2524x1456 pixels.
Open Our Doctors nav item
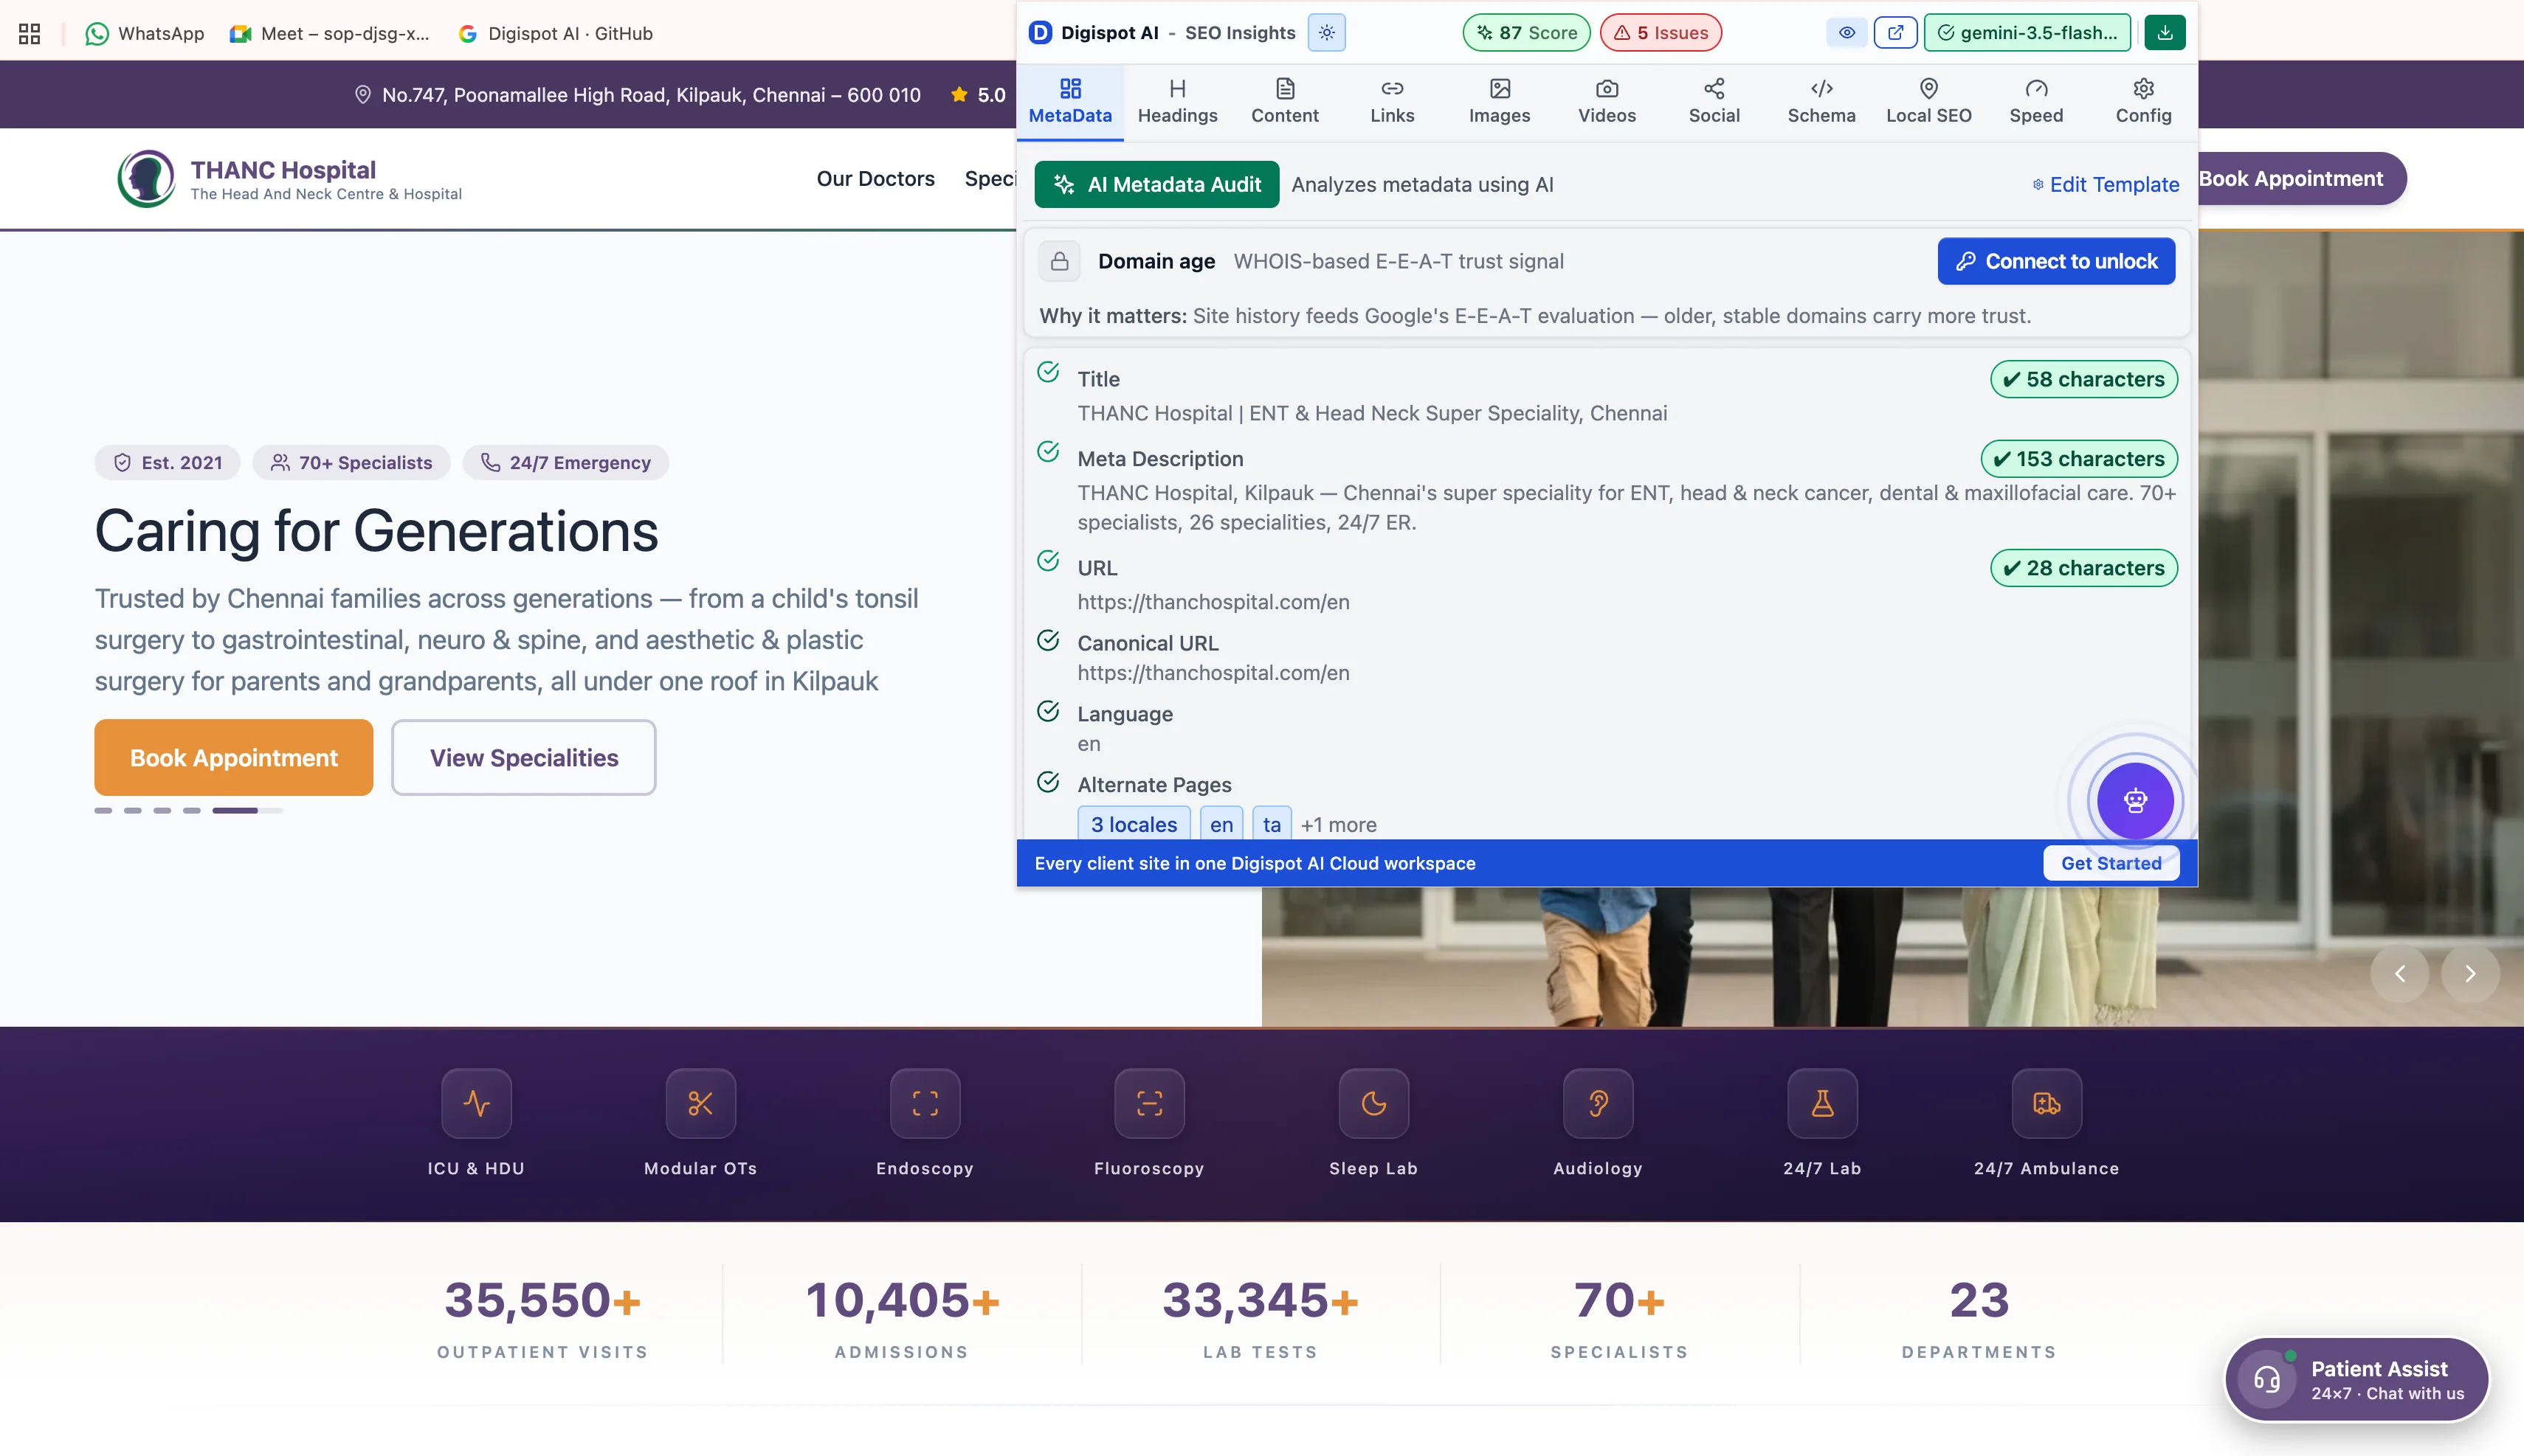click(x=875, y=179)
